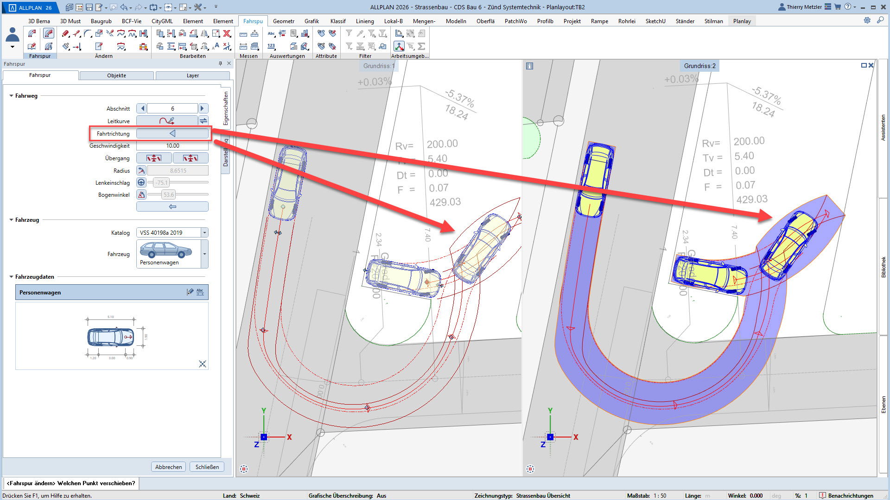Screen dimensions: 890x500
Task: Click the Bogenwinkel arc angle icon
Action: coord(141,194)
